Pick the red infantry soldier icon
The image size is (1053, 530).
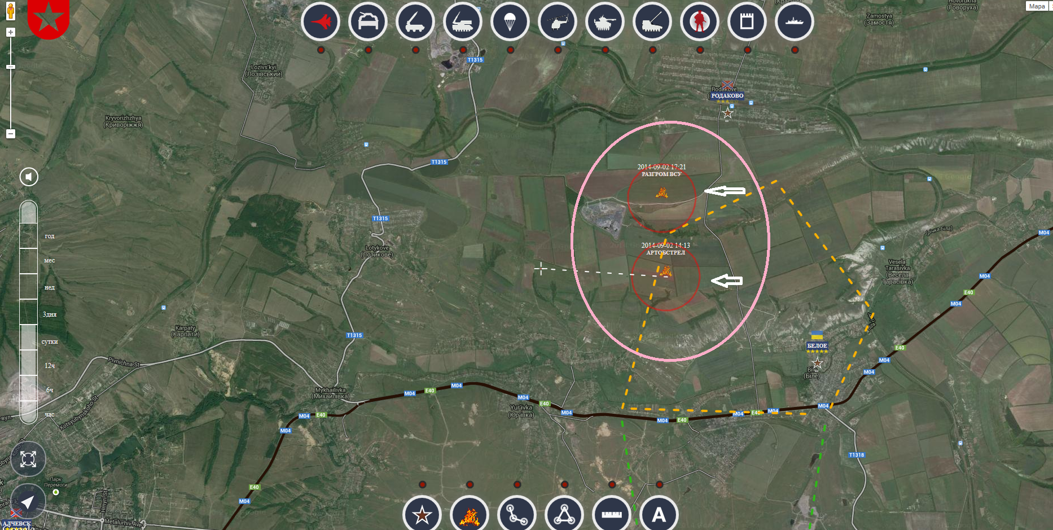(x=700, y=22)
